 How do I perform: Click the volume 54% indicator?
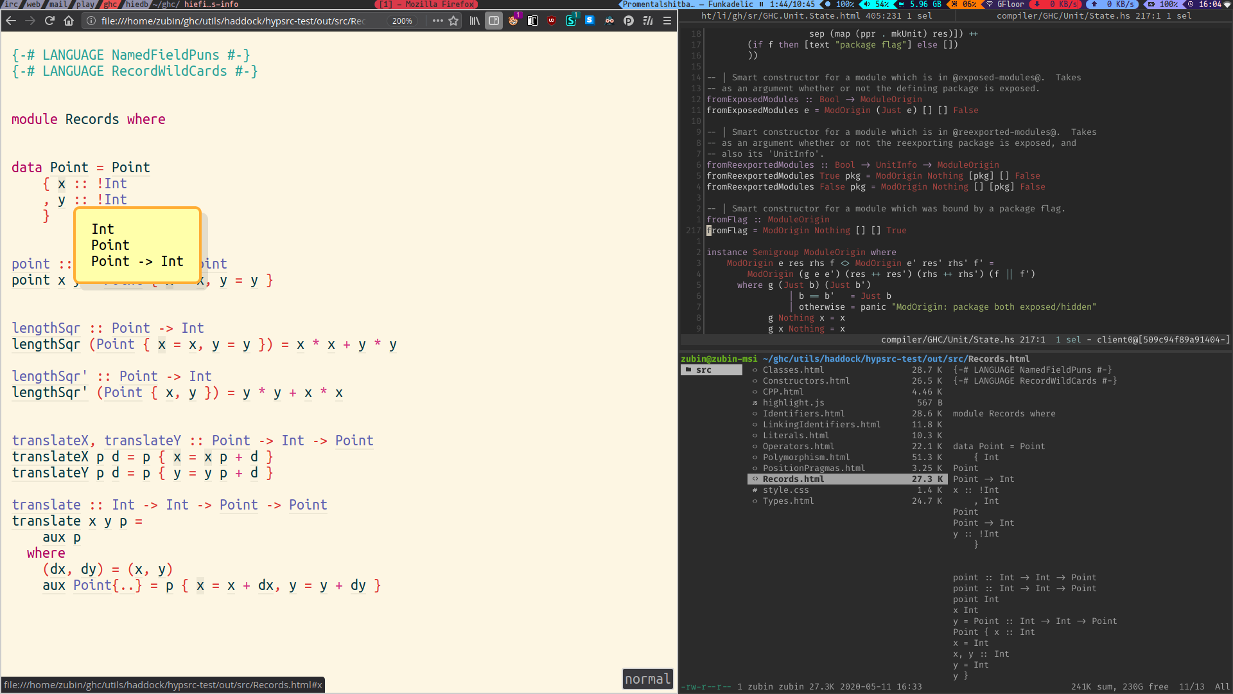coord(877,4)
